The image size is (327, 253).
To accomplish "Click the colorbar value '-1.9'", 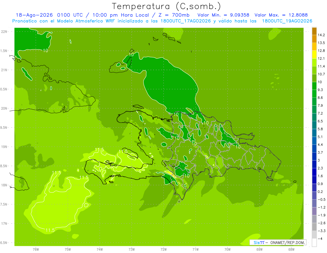I will (x=322, y=215).
